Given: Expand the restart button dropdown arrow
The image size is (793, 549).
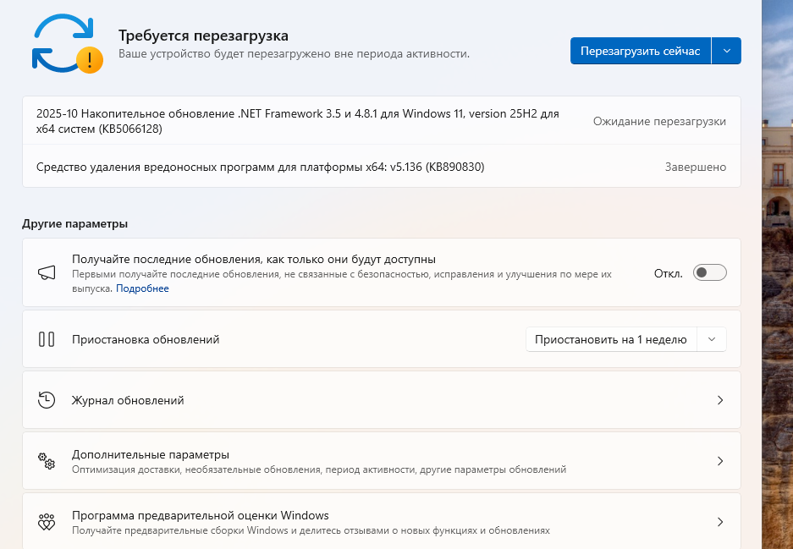Looking at the screenshot, I should tap(728, 50).
